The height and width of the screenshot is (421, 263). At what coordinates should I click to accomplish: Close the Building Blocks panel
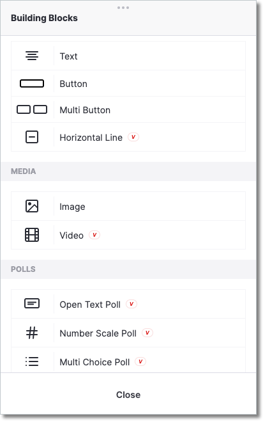click(x=128, y=395)
